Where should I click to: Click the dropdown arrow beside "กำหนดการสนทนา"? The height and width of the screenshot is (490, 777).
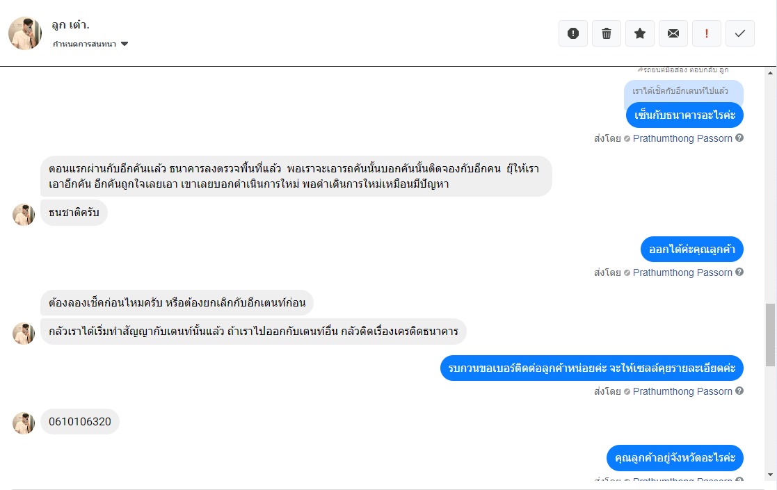tap(125, 44)
